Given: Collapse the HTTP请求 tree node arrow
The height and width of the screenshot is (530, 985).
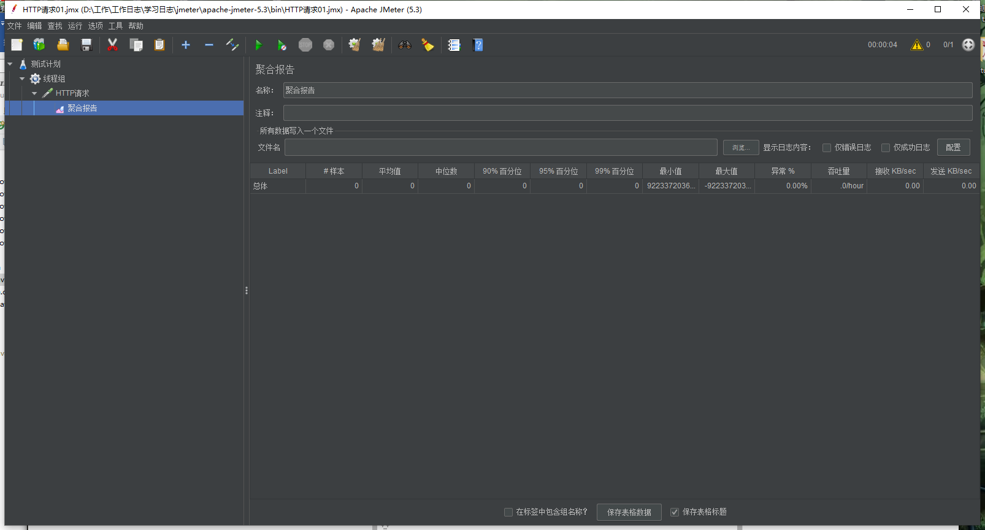Looking at the screenshot, I should 34,93.
